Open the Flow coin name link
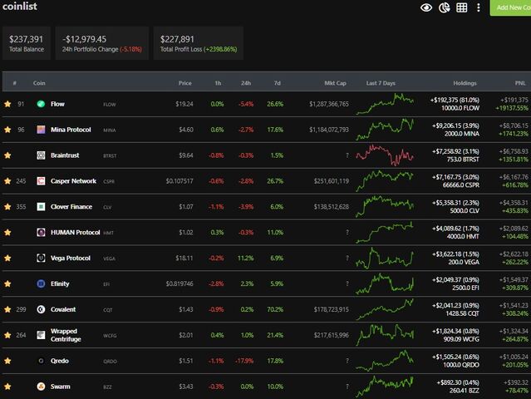This screenshot has height=399, width=531. 57,104
